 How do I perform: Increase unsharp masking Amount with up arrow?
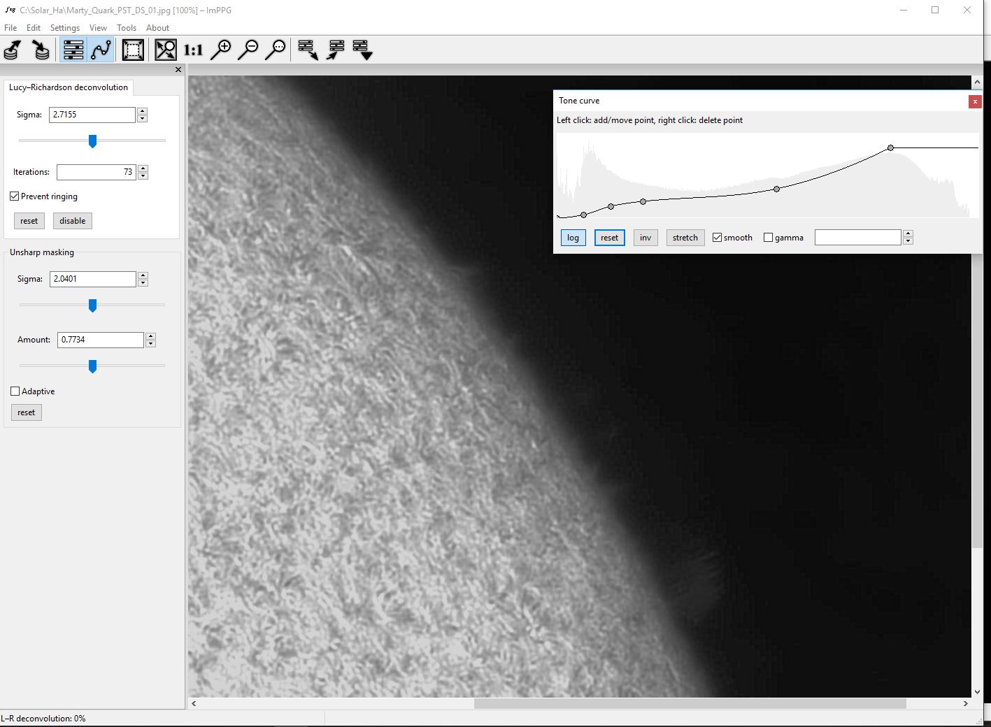(x=151, y=336)
